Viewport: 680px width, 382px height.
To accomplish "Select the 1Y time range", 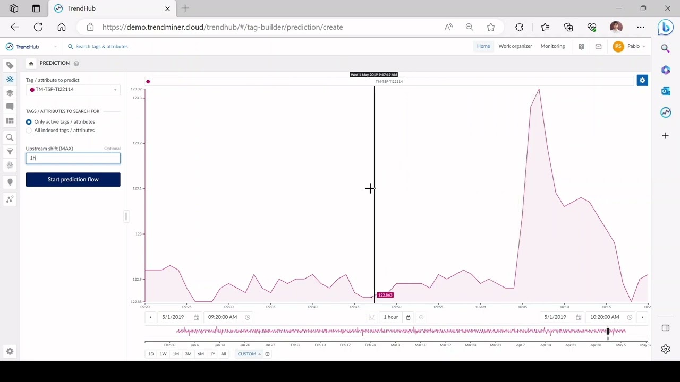I will [212, 354].
